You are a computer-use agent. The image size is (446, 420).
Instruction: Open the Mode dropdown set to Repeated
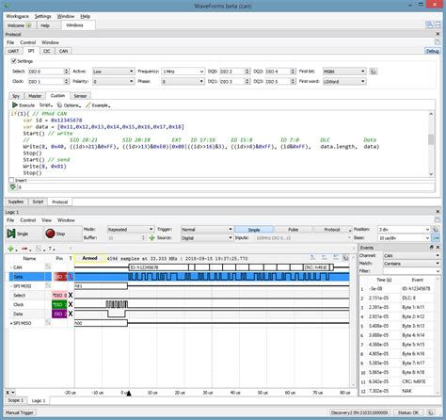(130, 230)
